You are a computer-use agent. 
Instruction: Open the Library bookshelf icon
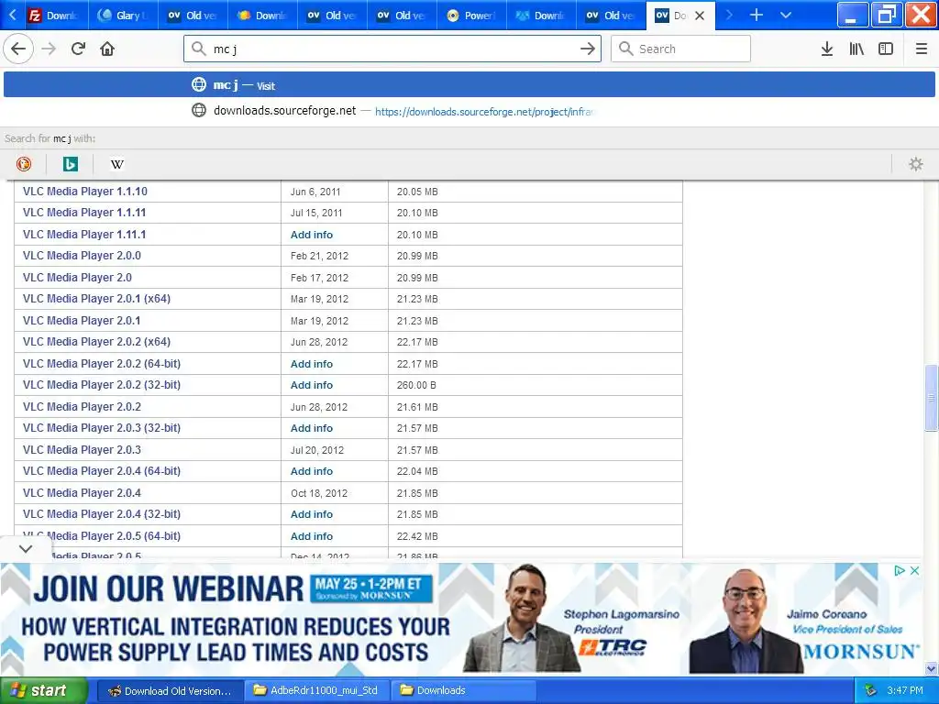[856, 49]
